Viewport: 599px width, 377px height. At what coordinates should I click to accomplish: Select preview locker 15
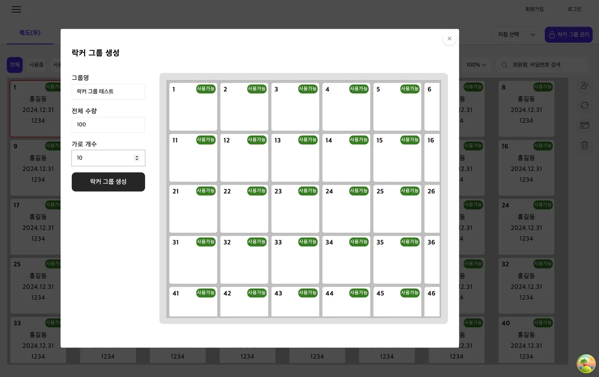coord(397,158)
